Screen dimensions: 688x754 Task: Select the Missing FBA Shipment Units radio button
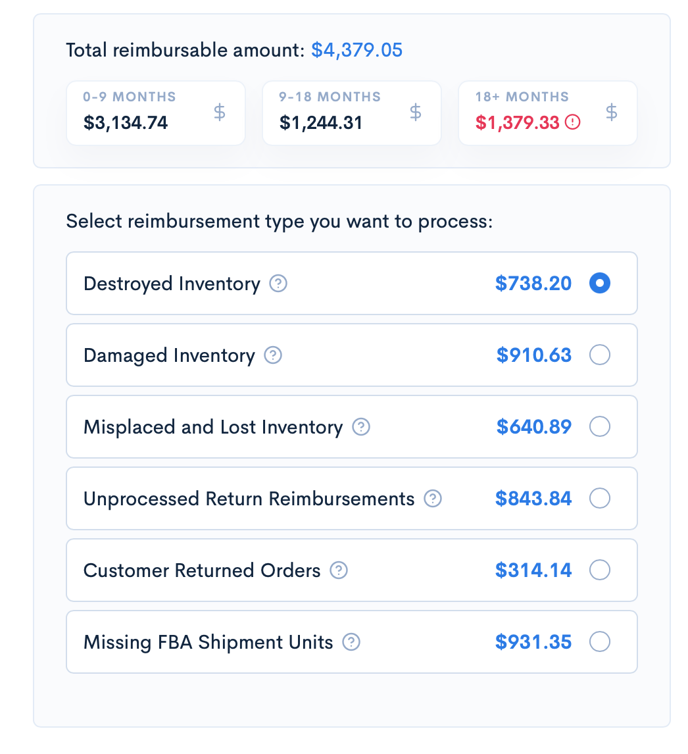click(599, 641)
